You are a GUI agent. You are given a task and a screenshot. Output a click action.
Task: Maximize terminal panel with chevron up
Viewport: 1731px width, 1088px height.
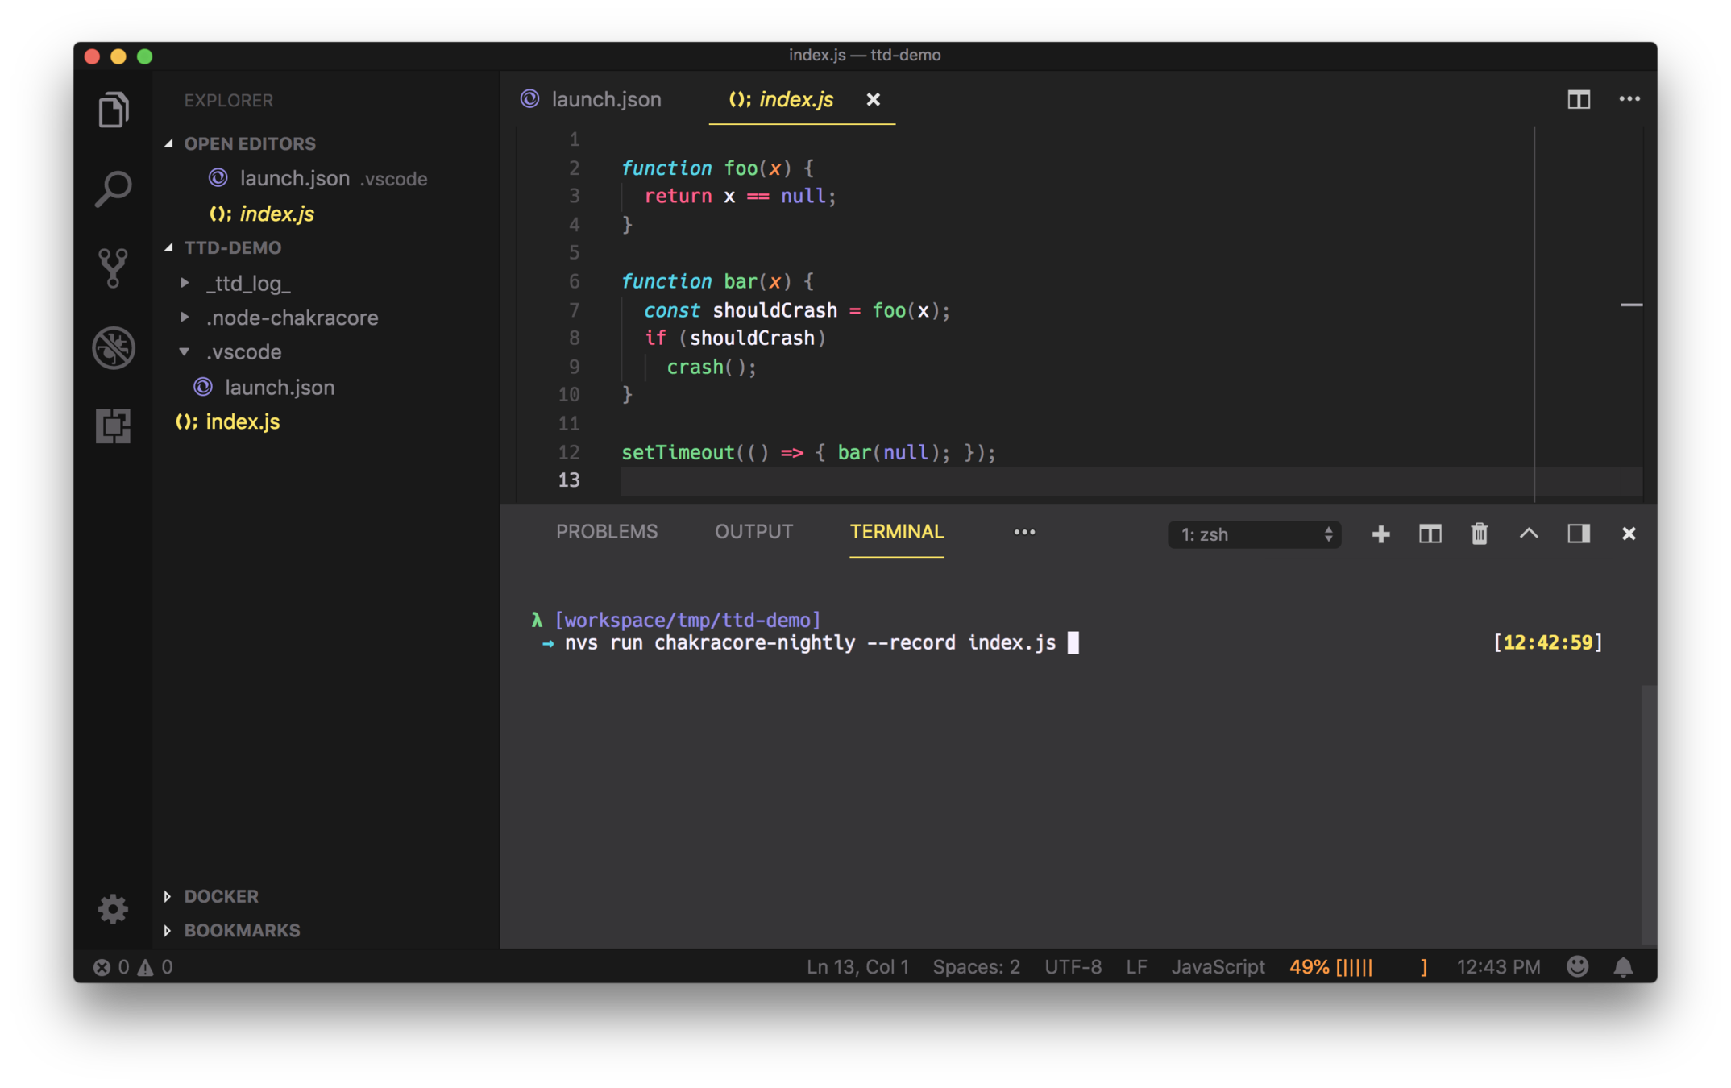tap(1529, 534)
